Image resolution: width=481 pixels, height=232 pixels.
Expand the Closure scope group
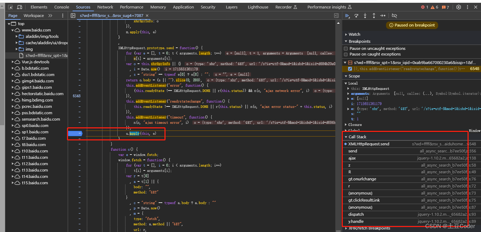pyautogui.click(x=346, y=124)
